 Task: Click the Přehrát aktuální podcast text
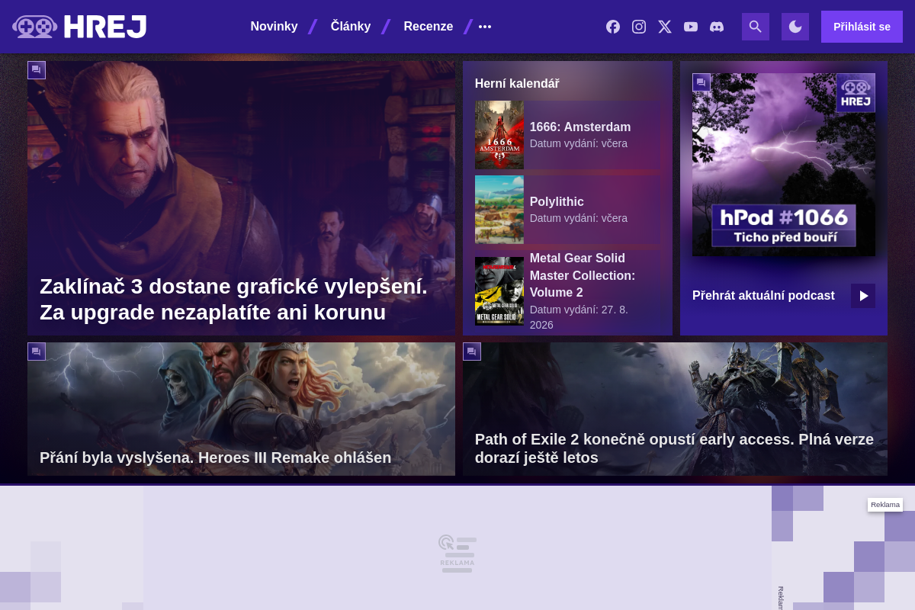(763, 296)
